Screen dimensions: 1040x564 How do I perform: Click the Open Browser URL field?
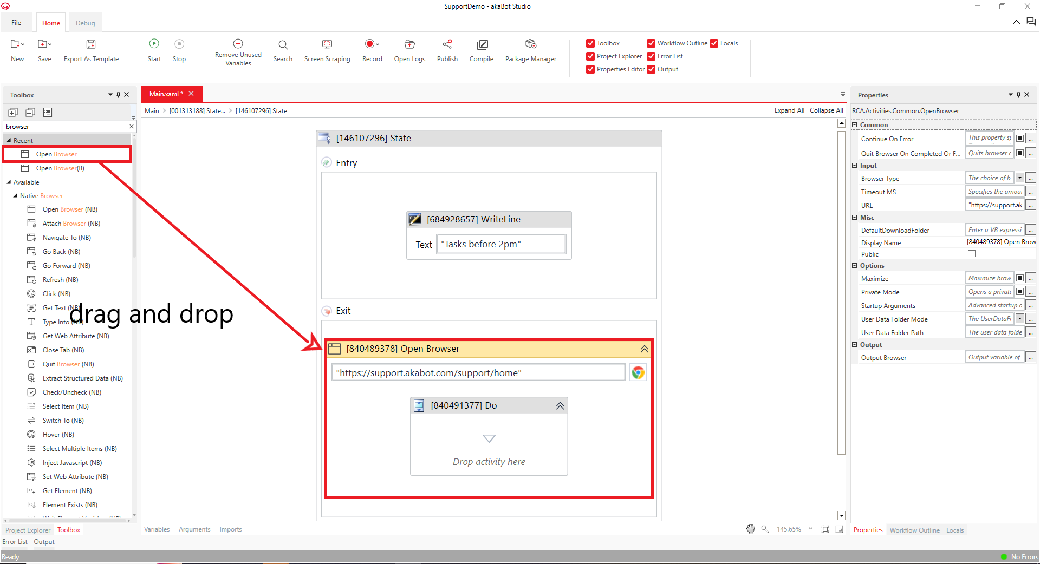[x=478, y=372]
